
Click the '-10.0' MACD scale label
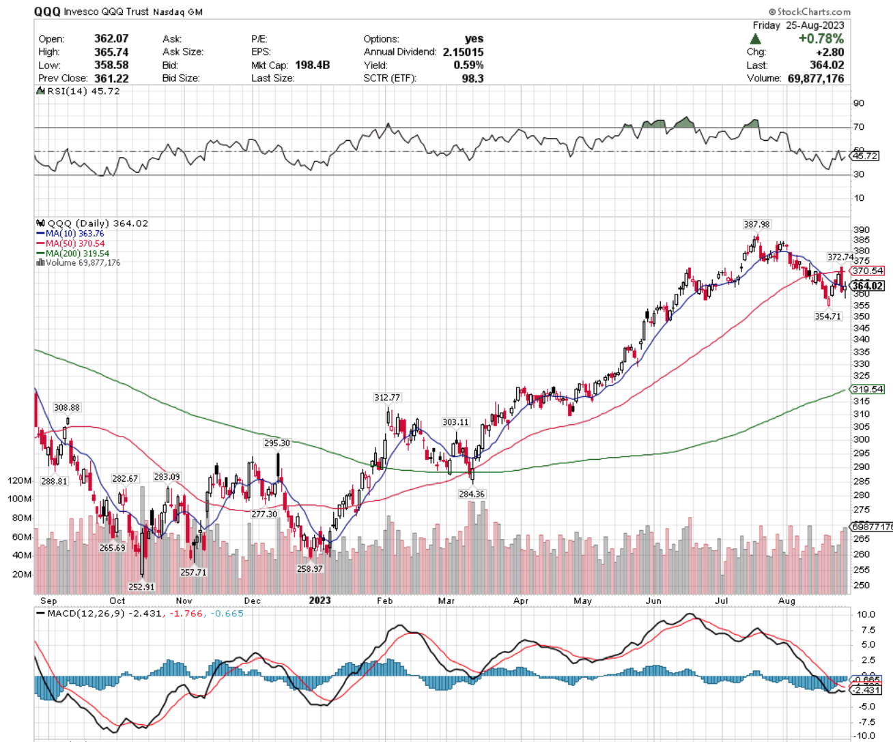point(864,736)
